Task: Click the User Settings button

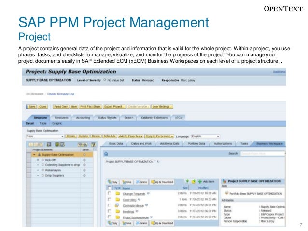Action: [162, 107]
